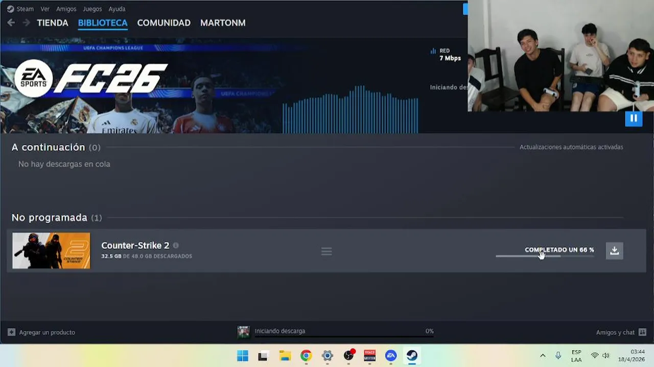
Task: Click '32.5 GB de 48.0 GB descargados'
Action: point(147,256)
